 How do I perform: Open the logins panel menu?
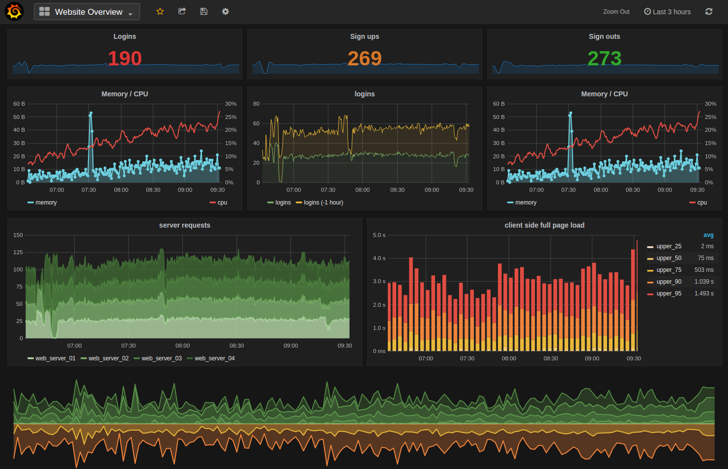click(364, 93)
